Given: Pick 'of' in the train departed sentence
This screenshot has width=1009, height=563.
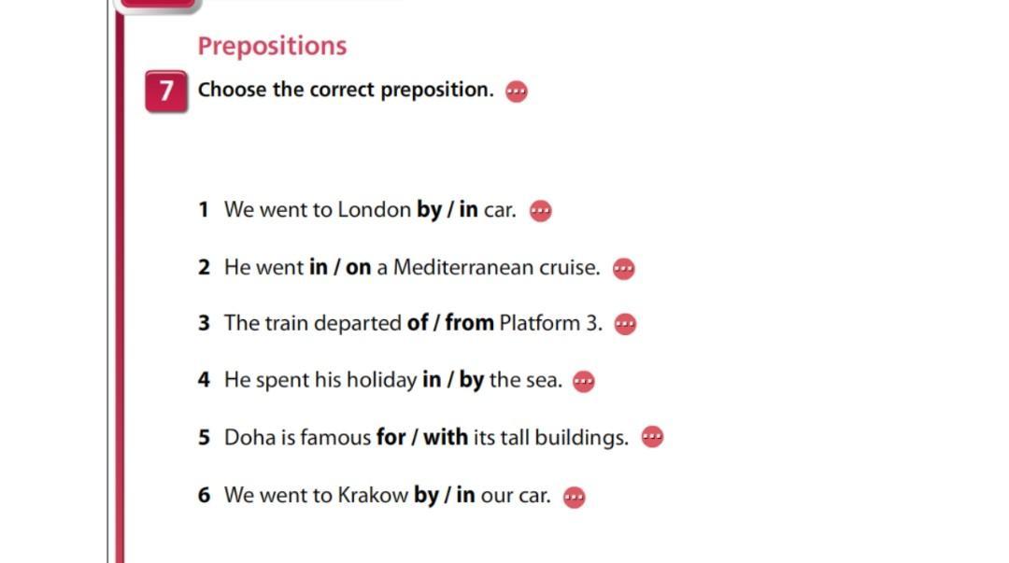Looking at the screenshot, I should pos(417,324).
